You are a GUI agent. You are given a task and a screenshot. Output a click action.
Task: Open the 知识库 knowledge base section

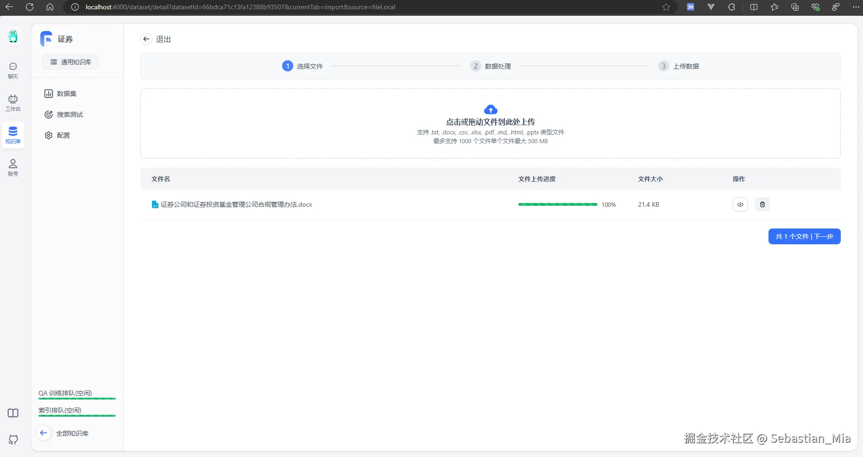tap(13, 135)
